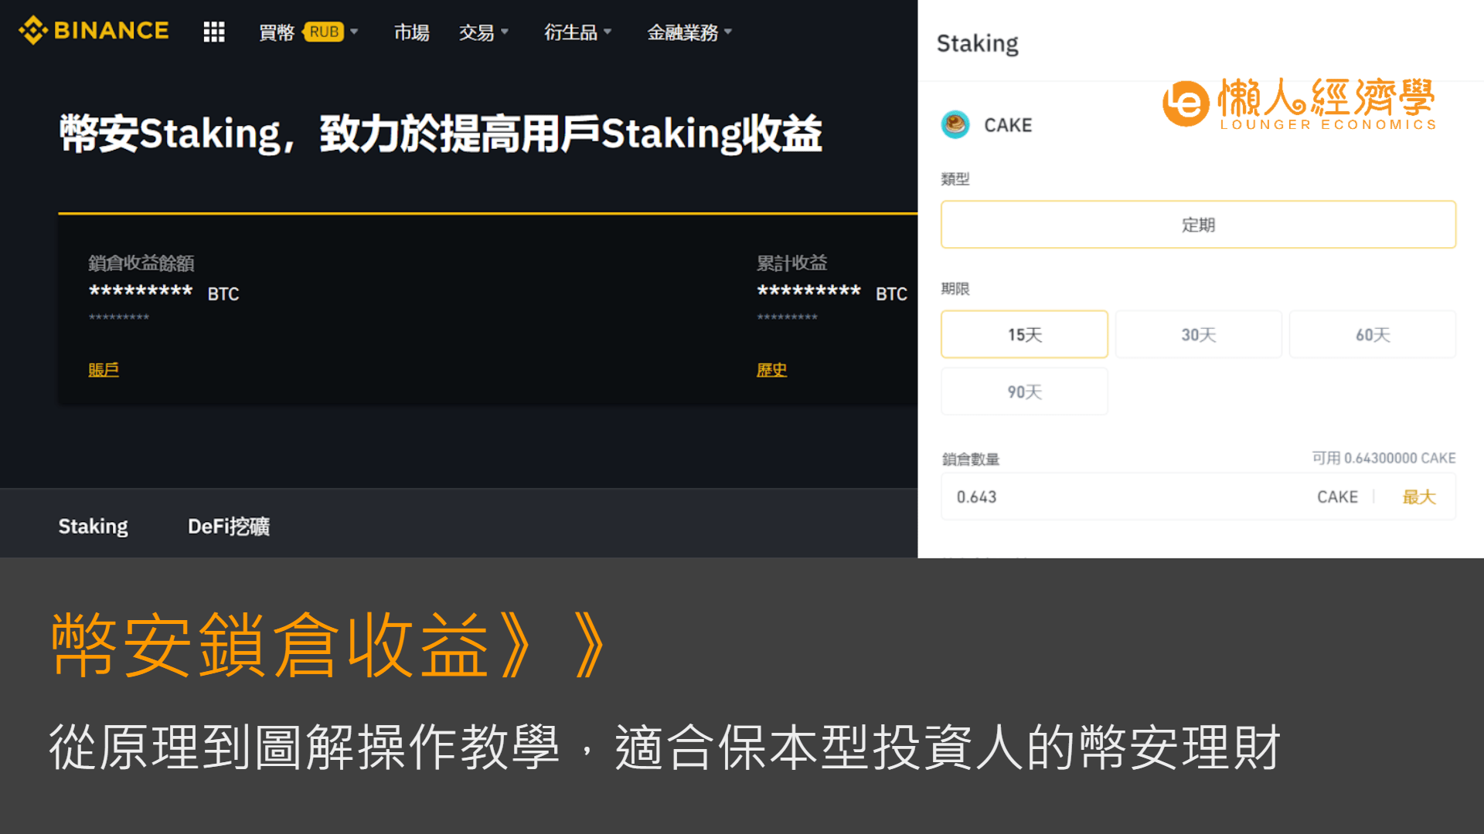This screenshot has width=1484, height=834.
Task: Click the CAKE coin icon
Action: 955,124
